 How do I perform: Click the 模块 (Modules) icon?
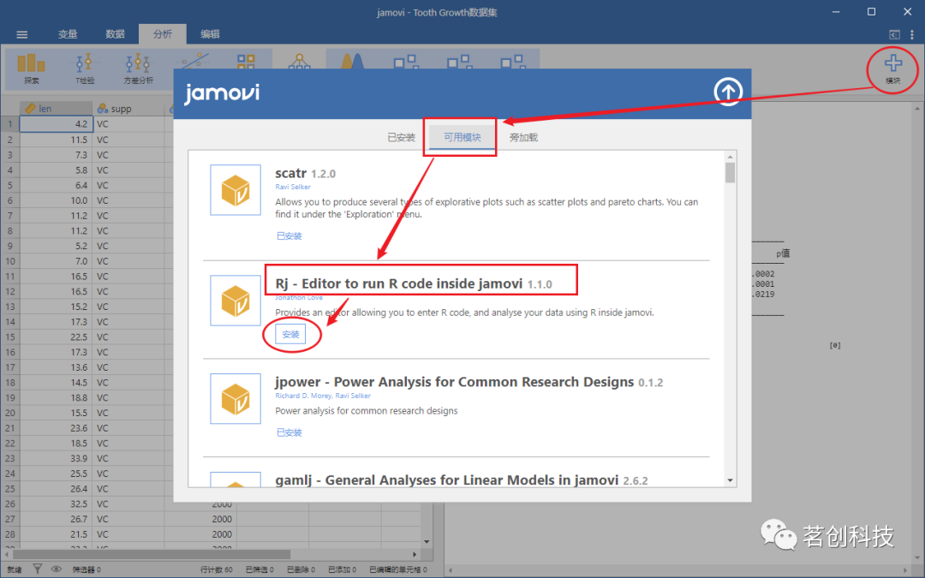tap(892, 69)
